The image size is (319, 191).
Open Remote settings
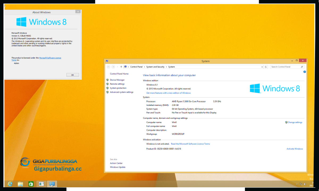(x=117, y=84)
